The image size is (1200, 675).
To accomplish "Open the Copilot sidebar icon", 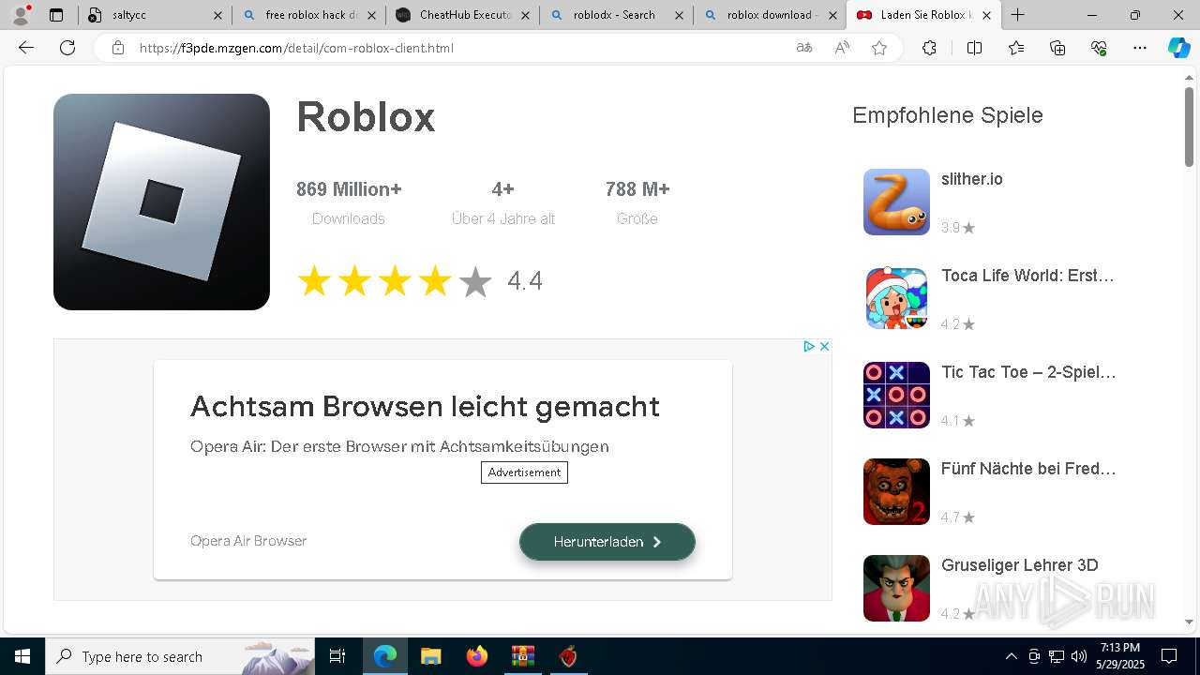I will point(1178,48).
